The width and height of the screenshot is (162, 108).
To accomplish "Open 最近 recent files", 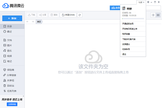I will coord(12,32).
